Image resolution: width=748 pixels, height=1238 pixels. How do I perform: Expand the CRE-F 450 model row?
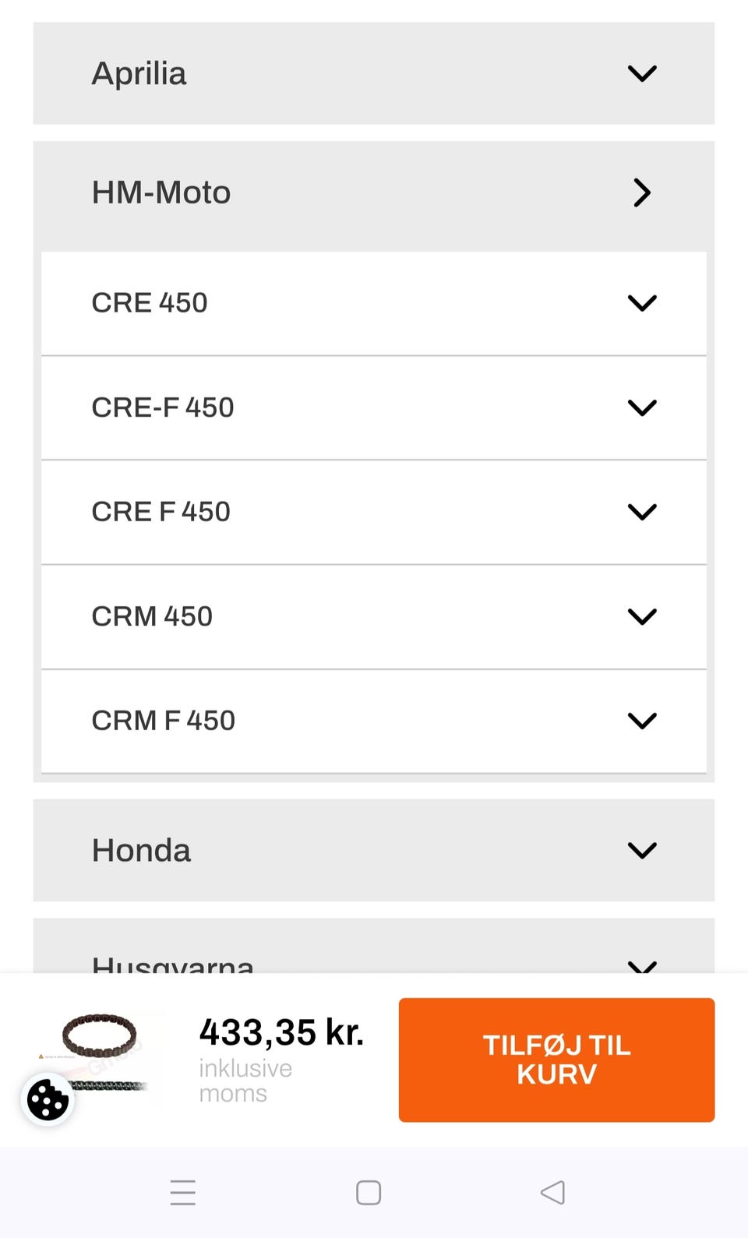(x=373, y=407)
